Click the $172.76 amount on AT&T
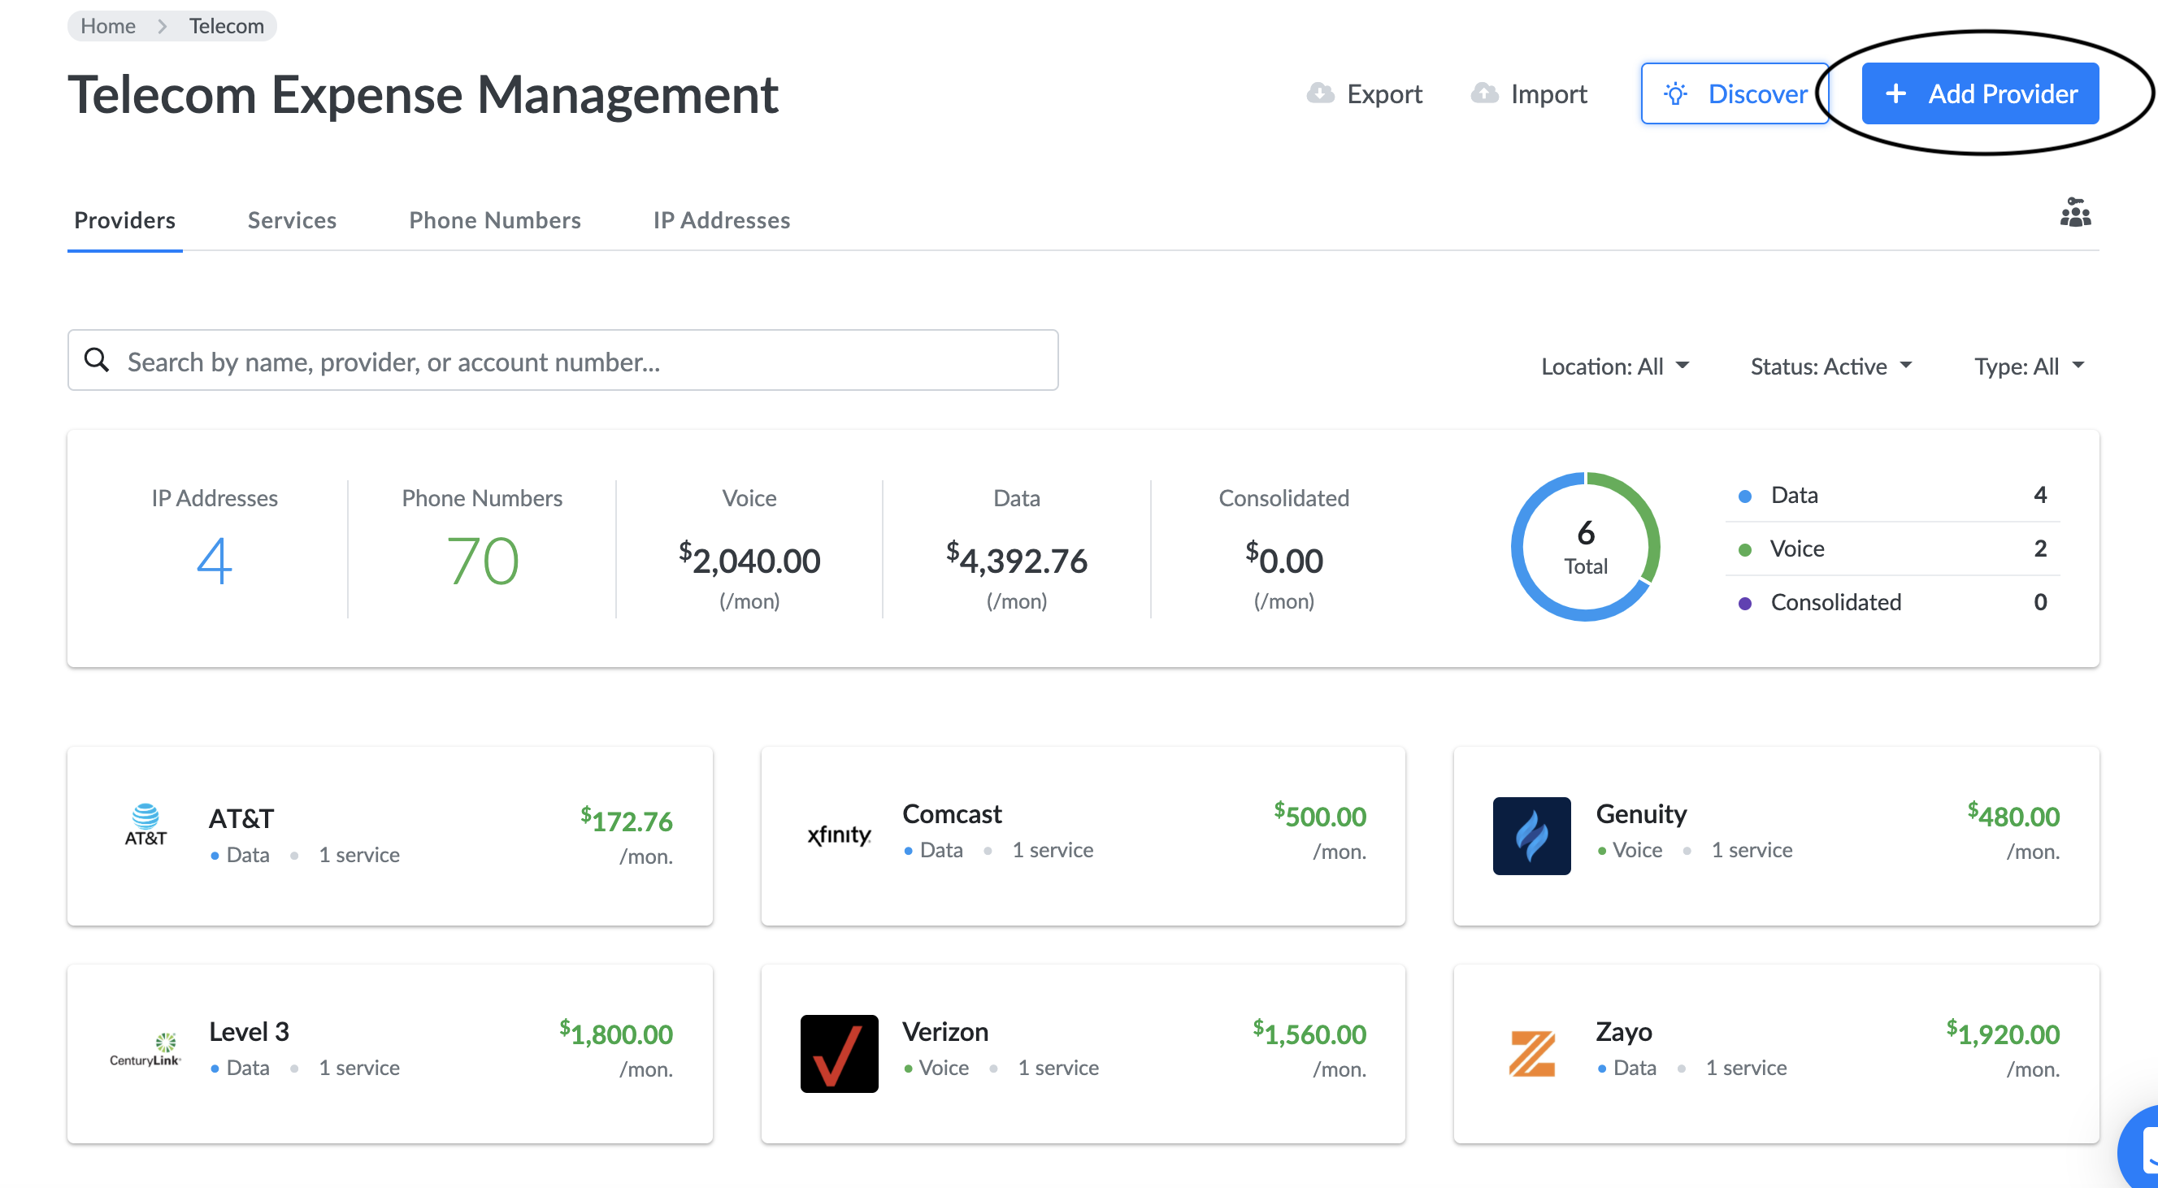The height and width of the screenshot is (1188, 2158). pyautogui.click(x=627, y=820)
